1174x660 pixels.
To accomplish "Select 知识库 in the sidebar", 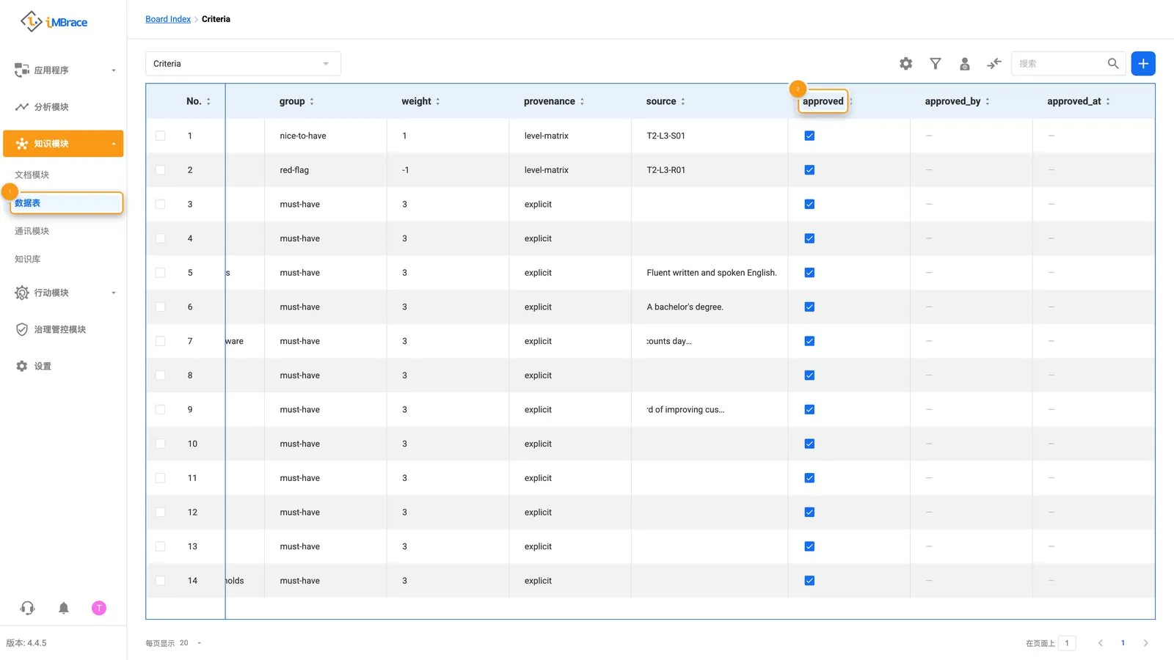I will (x=28, y=259).
